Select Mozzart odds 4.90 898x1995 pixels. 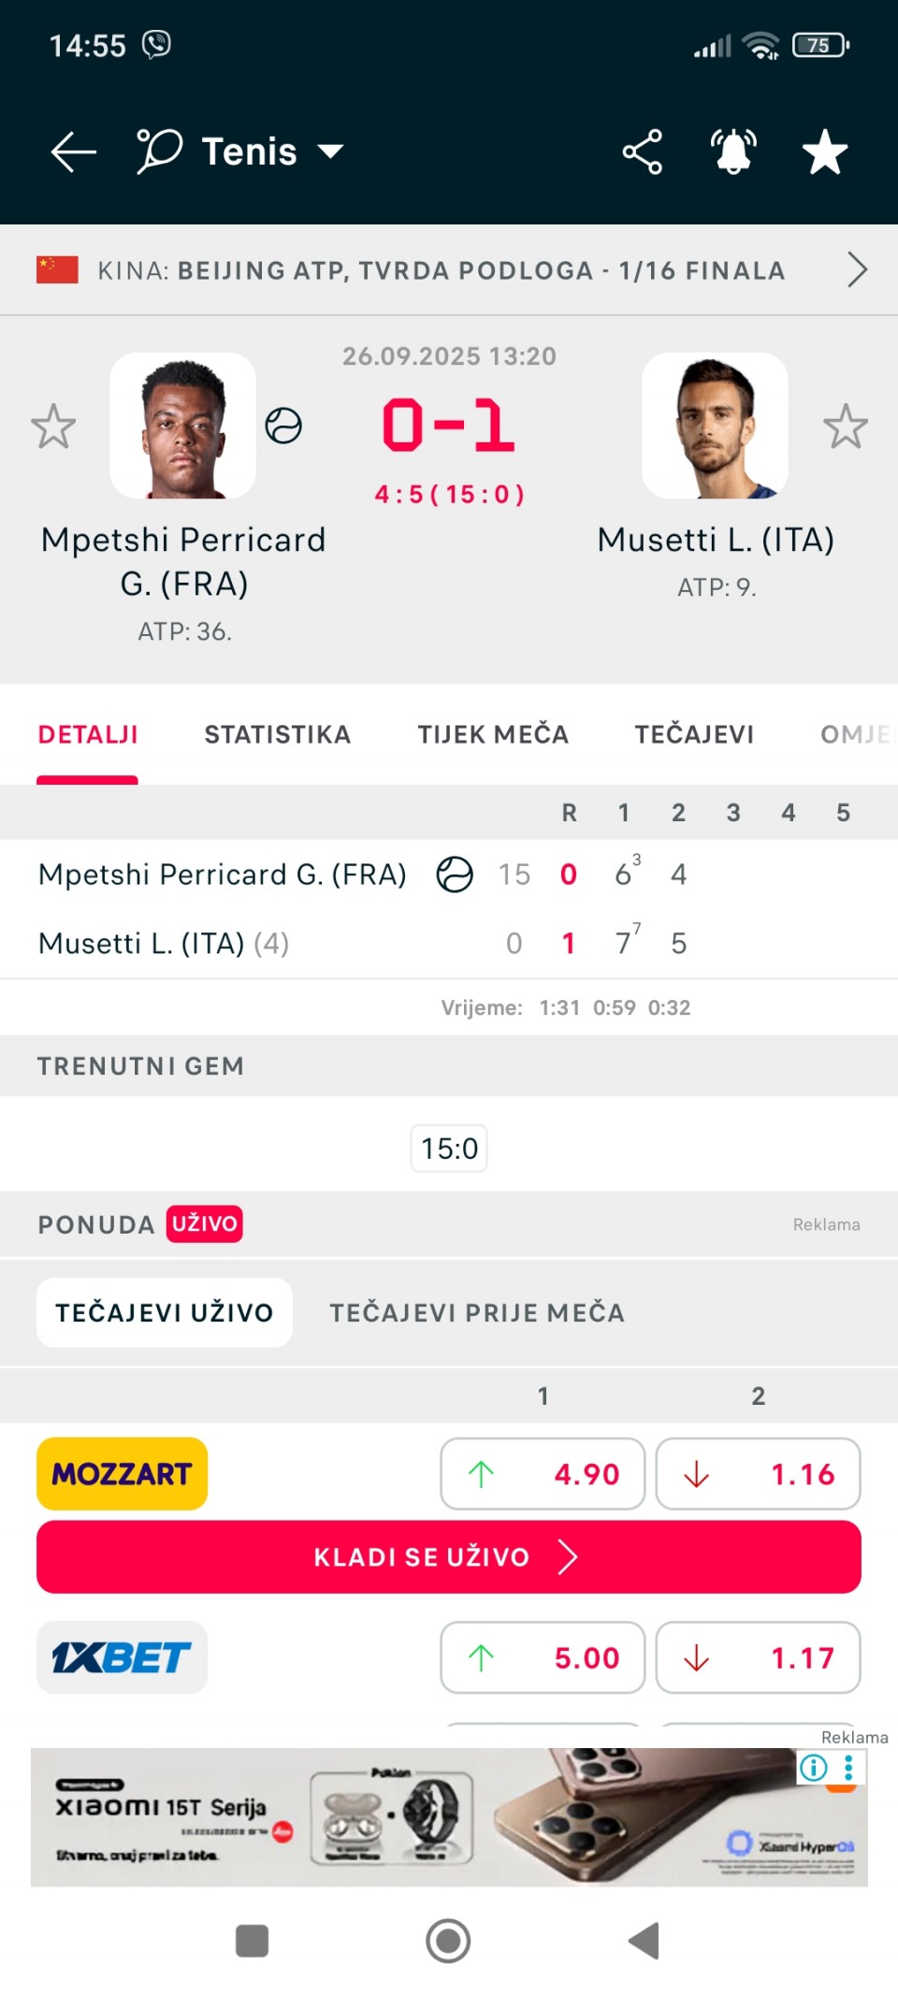[543, 1474]
